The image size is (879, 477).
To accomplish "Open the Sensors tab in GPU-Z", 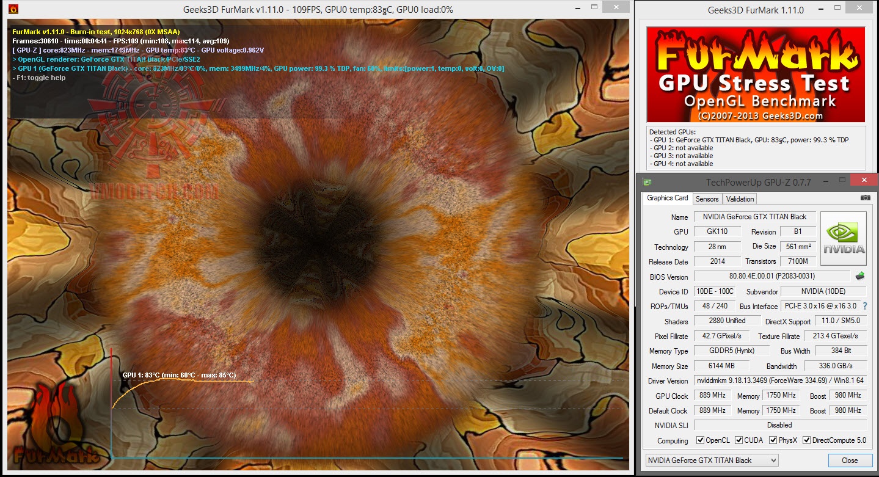I will point(707,198).
